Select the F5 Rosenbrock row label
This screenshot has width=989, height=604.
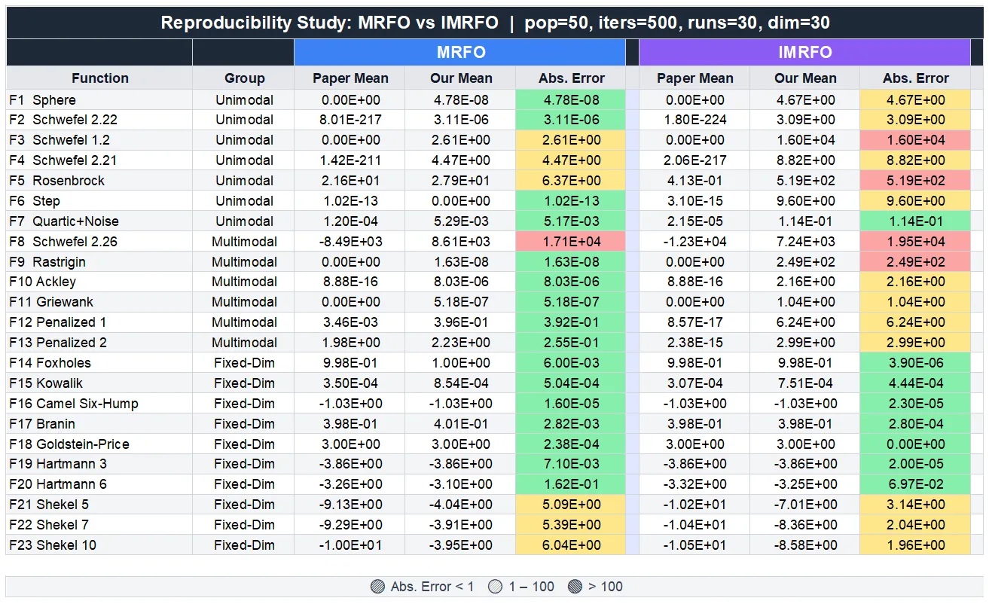[x=57, y=181]
